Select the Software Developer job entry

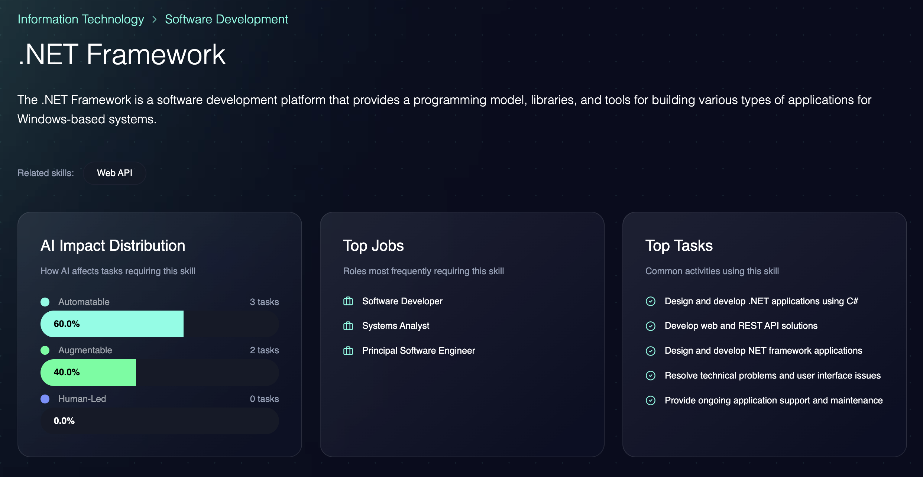tap(402, 301)
